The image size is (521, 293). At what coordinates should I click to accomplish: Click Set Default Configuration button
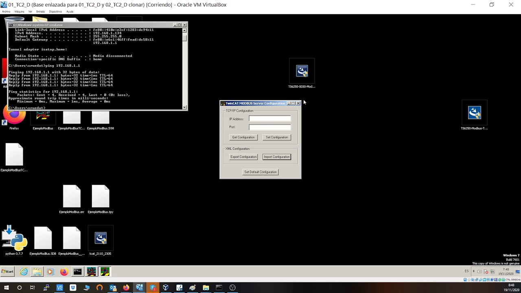tap(260, 172)
